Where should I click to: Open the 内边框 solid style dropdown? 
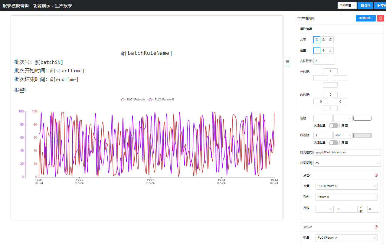343,135
